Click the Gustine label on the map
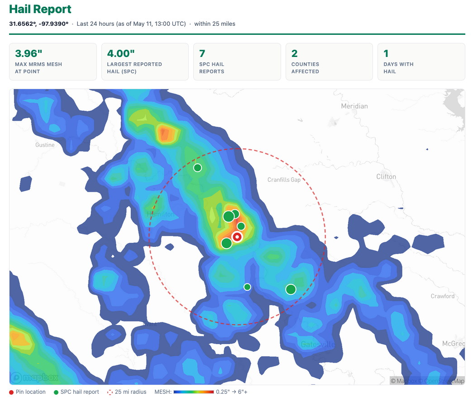 [x=45, y=145]
